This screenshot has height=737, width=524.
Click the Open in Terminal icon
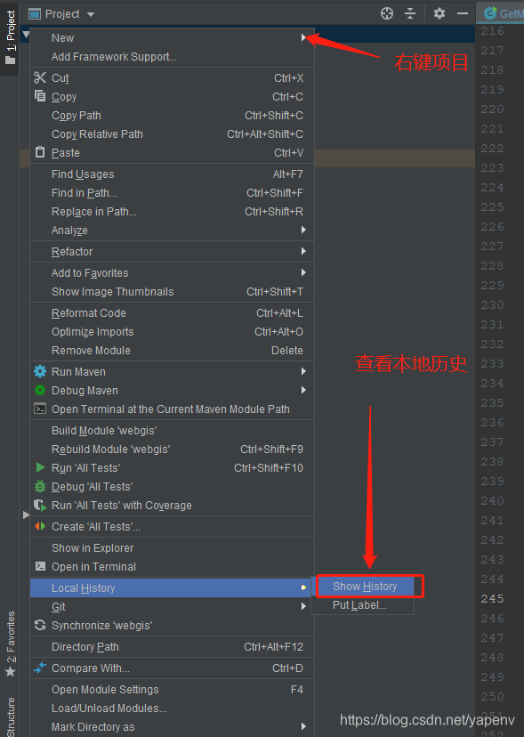coord(40,566)
